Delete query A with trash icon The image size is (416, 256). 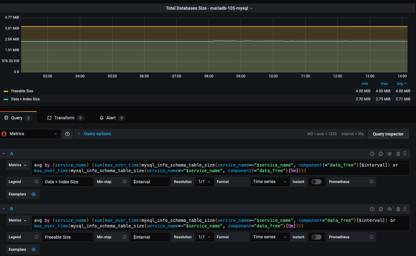click(x=398, y=154)
